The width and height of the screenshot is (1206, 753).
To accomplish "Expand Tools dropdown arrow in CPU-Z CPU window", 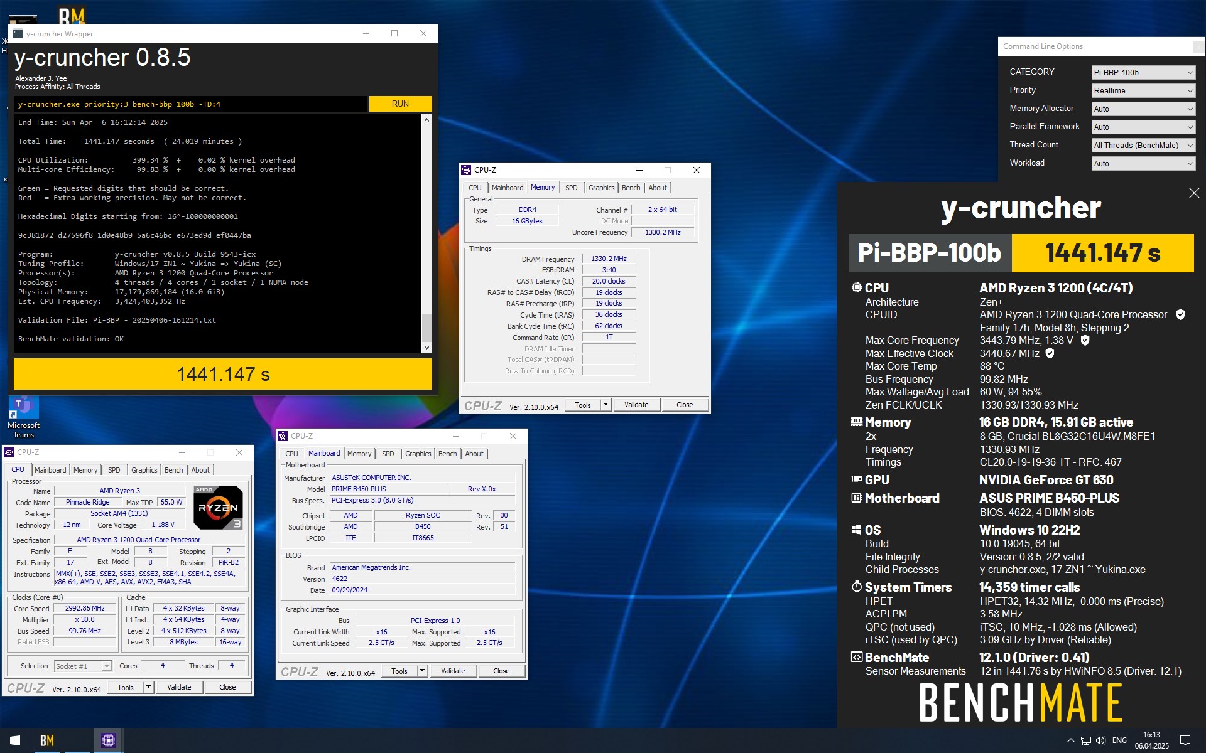I will click(149, 687).
